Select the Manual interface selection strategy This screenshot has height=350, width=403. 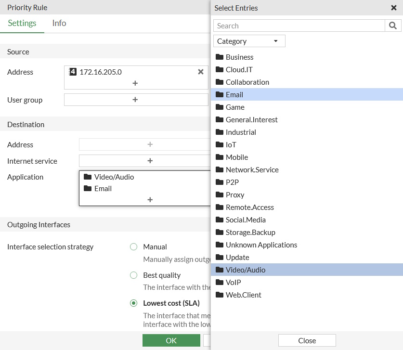132,246
